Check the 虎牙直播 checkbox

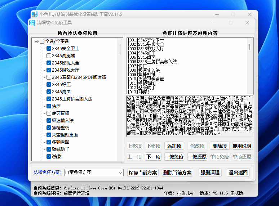coord(49,113)
